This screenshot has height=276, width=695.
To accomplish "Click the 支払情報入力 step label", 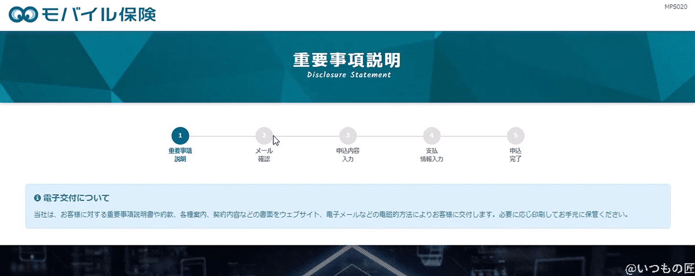I will pyautogui.click(x=431, y=155).
